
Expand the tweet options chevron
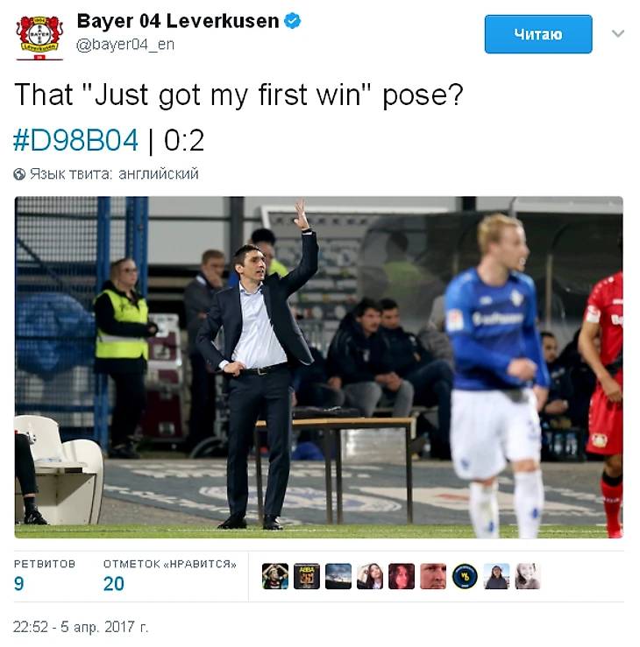coord(618,33)
